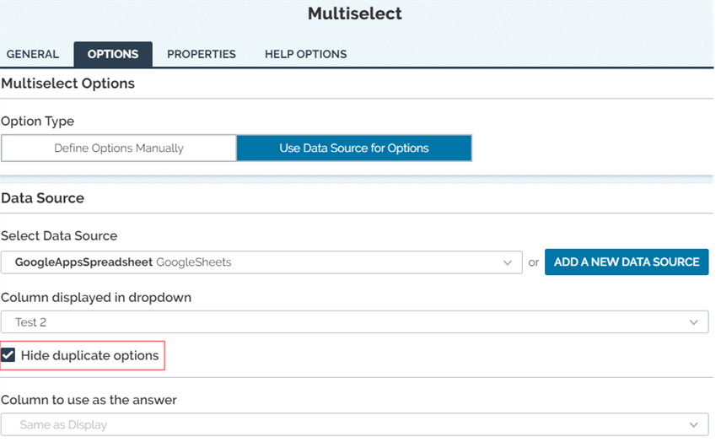721x448 pixels.
Task: Choose Use Data Source for Options
Action: (x=354, y=148)
